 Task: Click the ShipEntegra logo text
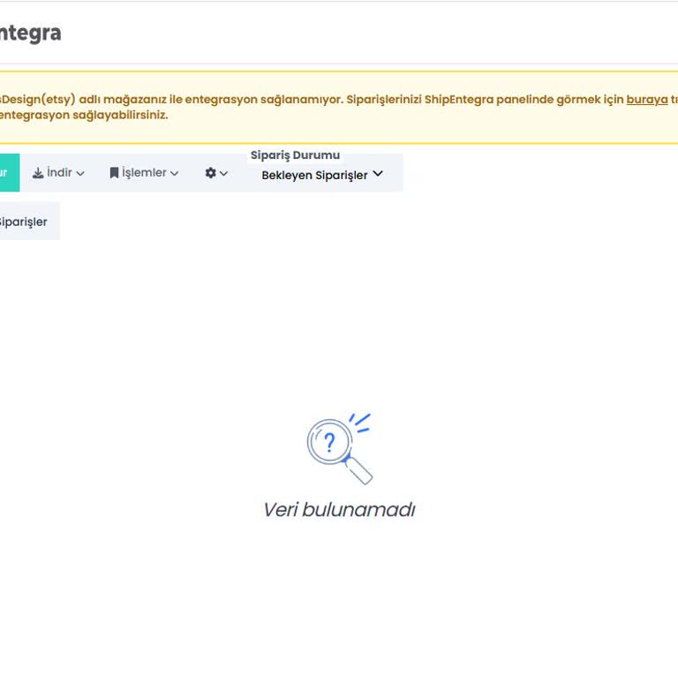pyautogui.click(x=30, y=33)
